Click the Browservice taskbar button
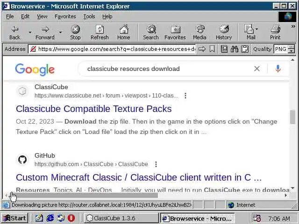Image resolution: width=299 pixels, height=224 pixels. click(197, 218)
